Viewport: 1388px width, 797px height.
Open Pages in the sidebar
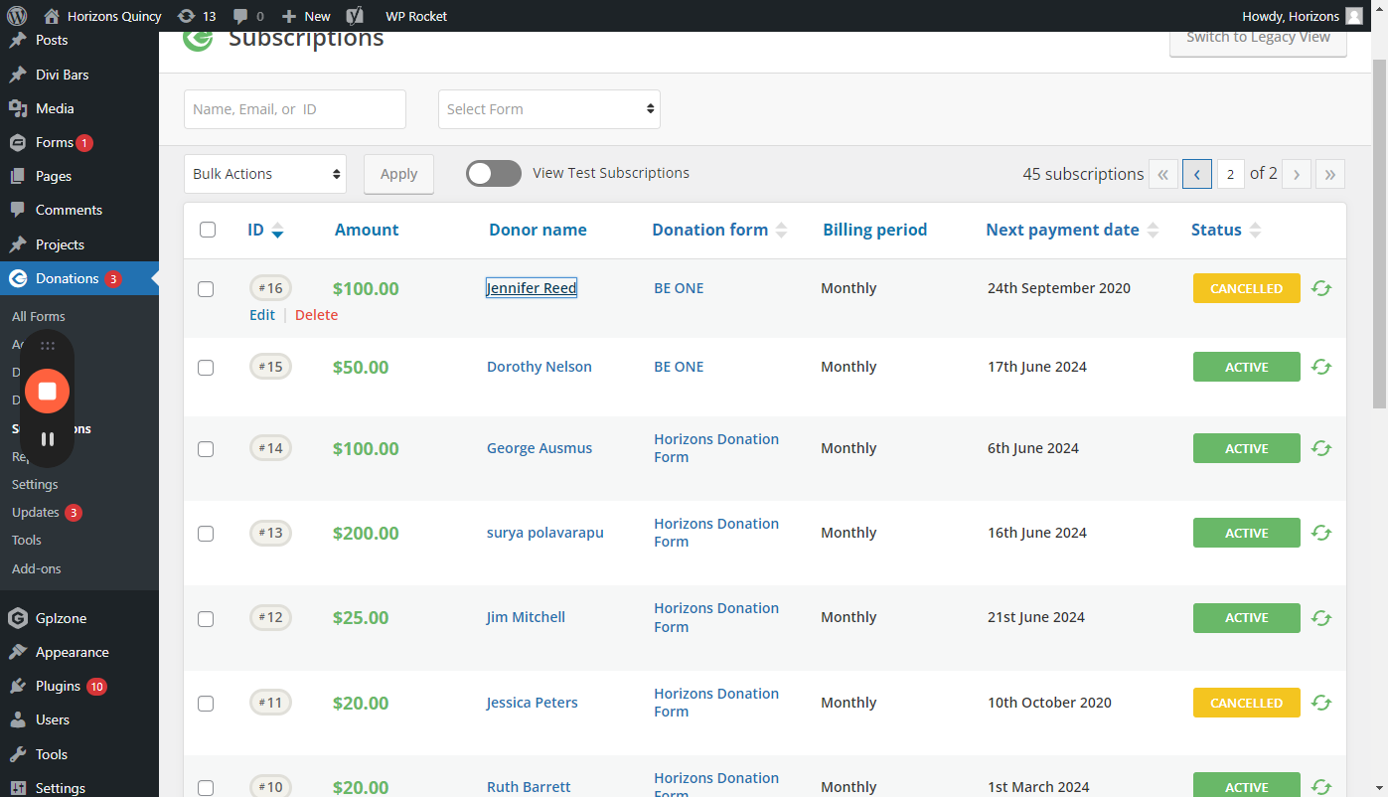(54, 176)
